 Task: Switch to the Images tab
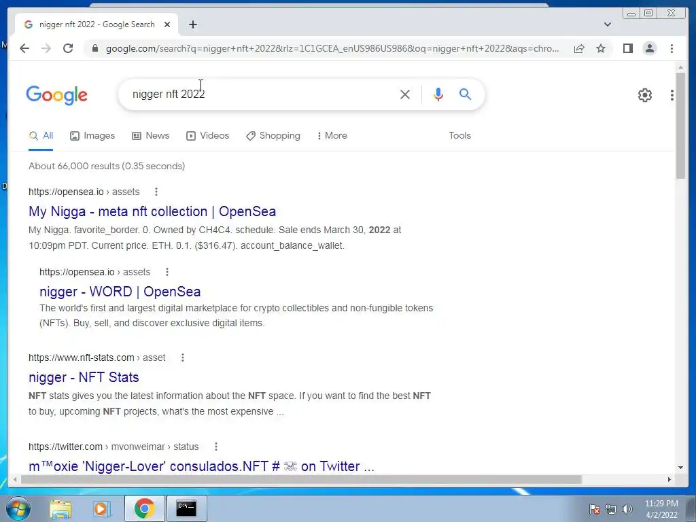coord(92,135)
